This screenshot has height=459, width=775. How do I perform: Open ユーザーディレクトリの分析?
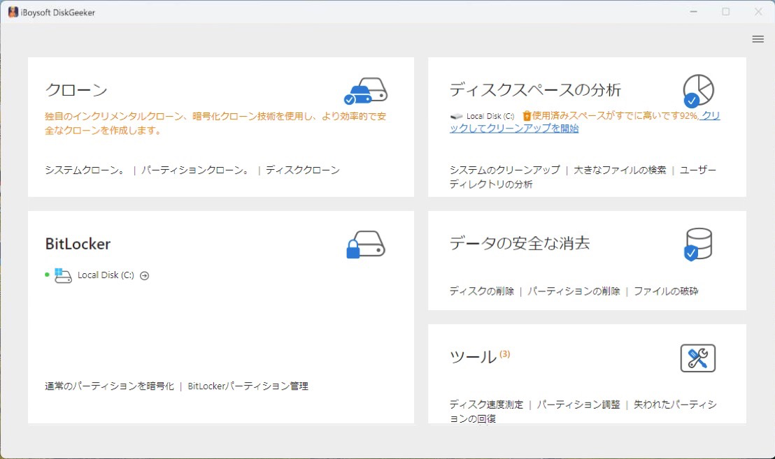583,177
